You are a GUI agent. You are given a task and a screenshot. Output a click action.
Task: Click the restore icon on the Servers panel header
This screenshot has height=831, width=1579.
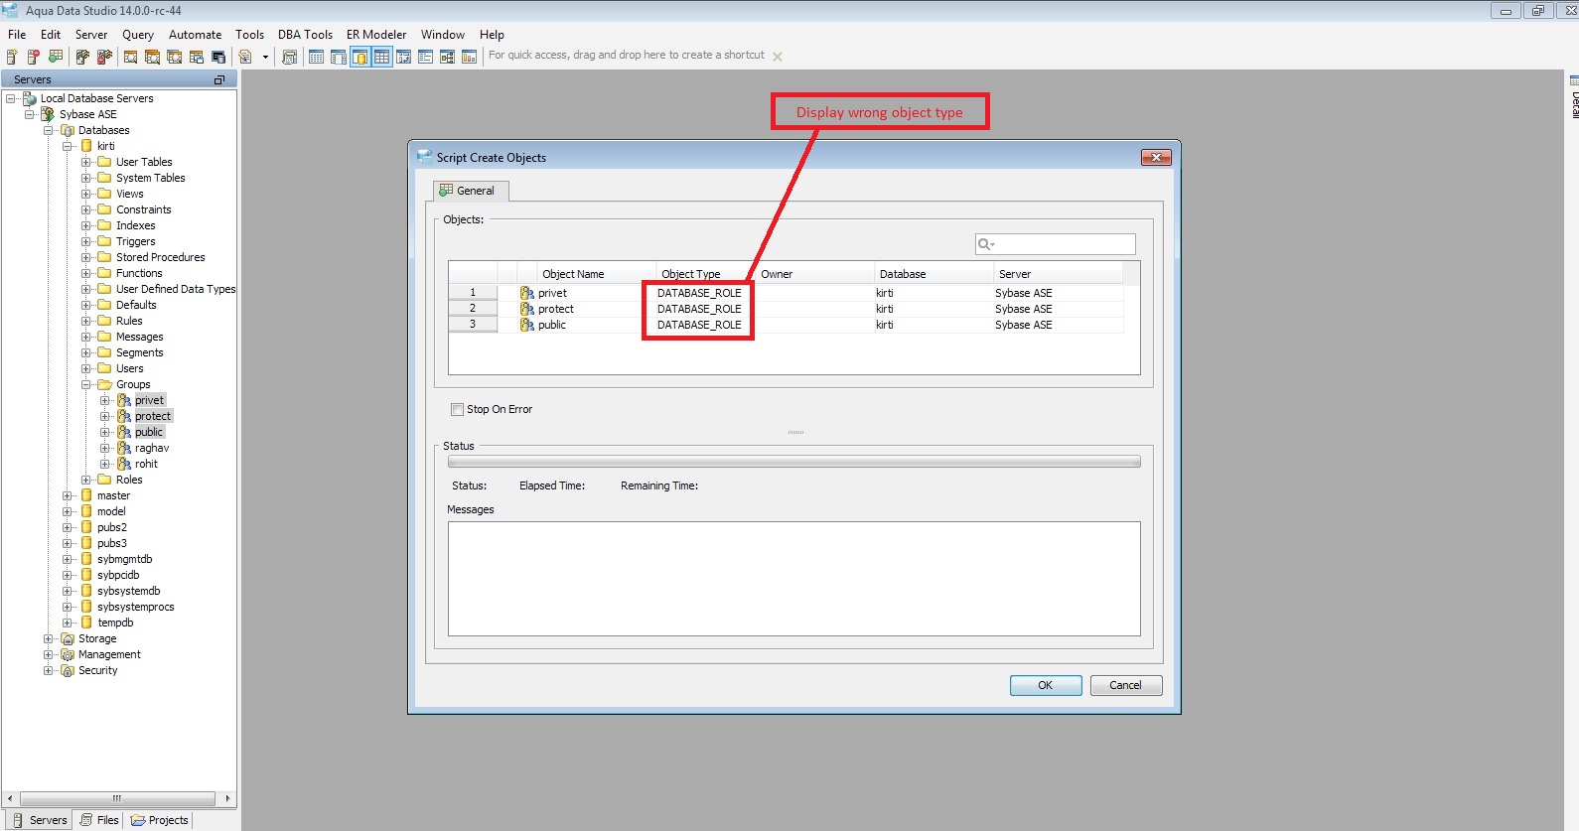click(219, 79)
